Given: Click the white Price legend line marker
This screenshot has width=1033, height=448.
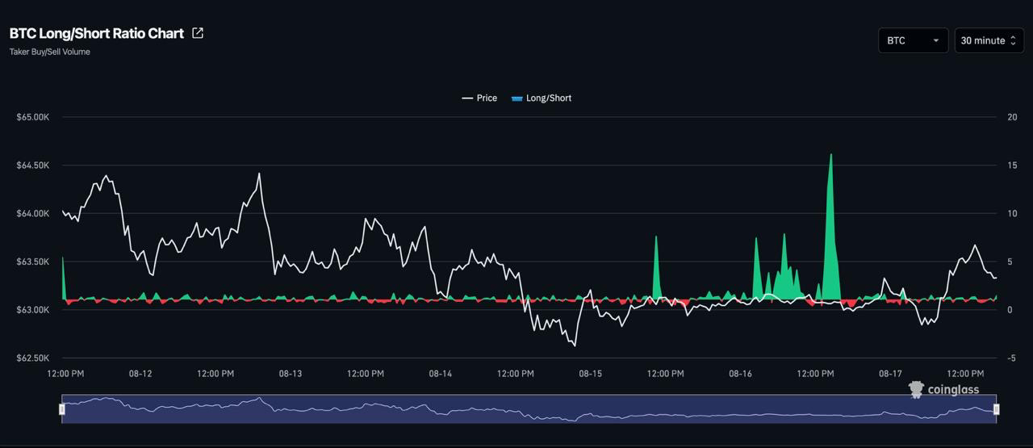Looking at the screenshot, I should [x=467, y=98].
